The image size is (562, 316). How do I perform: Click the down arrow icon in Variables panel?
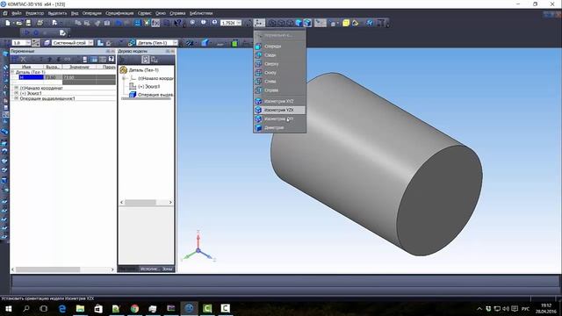tap(59, 59)
